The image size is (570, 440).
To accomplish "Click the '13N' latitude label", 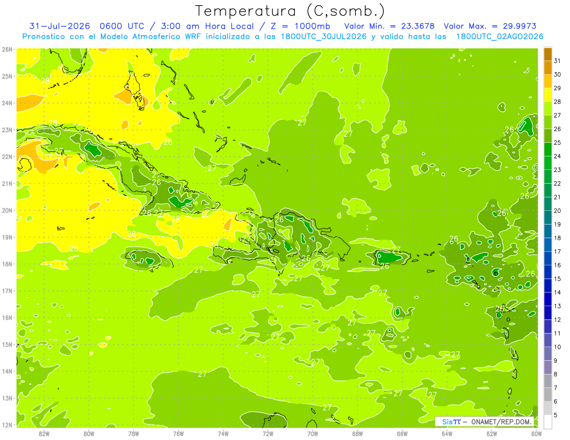I will click(7, 398).
